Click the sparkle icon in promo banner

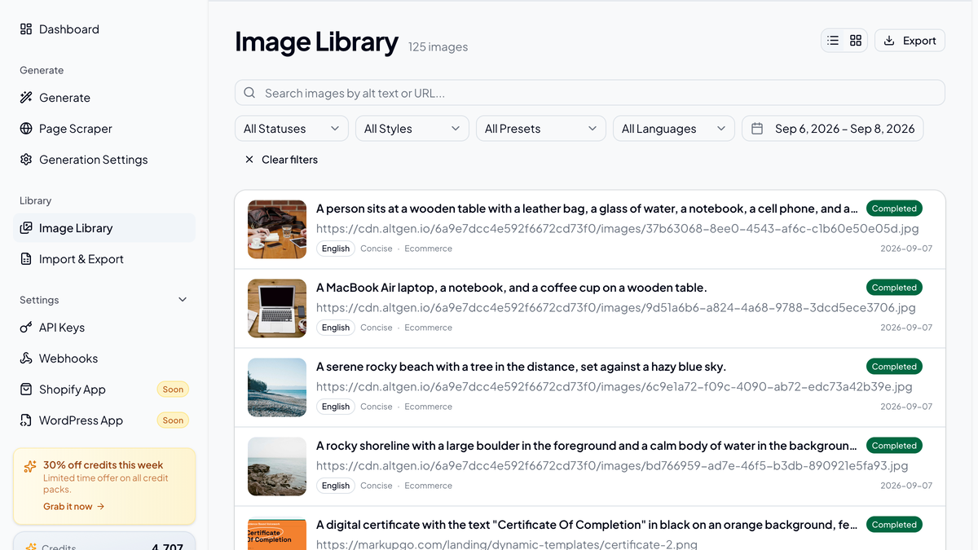[30, 466]
